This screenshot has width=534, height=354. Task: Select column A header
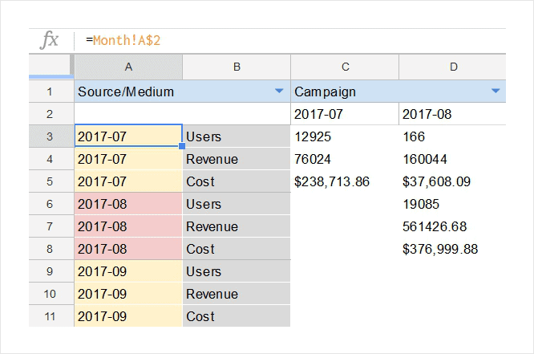(x=128, y=67)
